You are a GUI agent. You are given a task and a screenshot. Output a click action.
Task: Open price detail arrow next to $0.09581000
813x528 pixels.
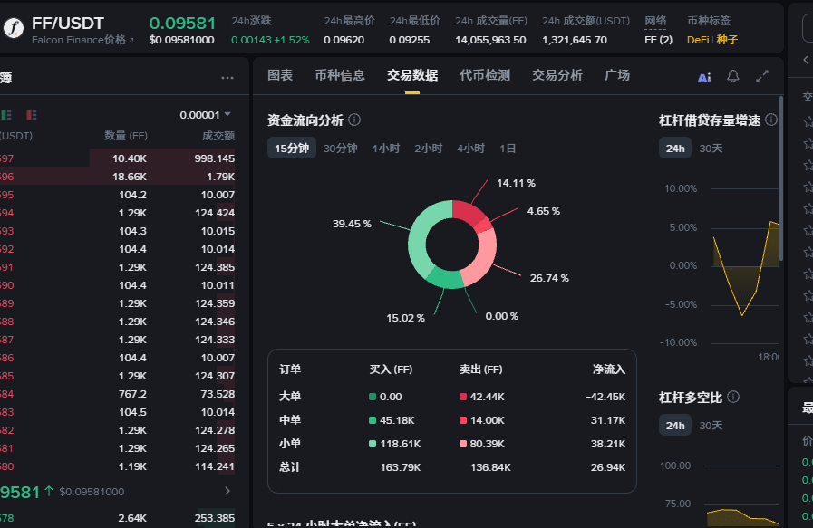pos(227,491)
